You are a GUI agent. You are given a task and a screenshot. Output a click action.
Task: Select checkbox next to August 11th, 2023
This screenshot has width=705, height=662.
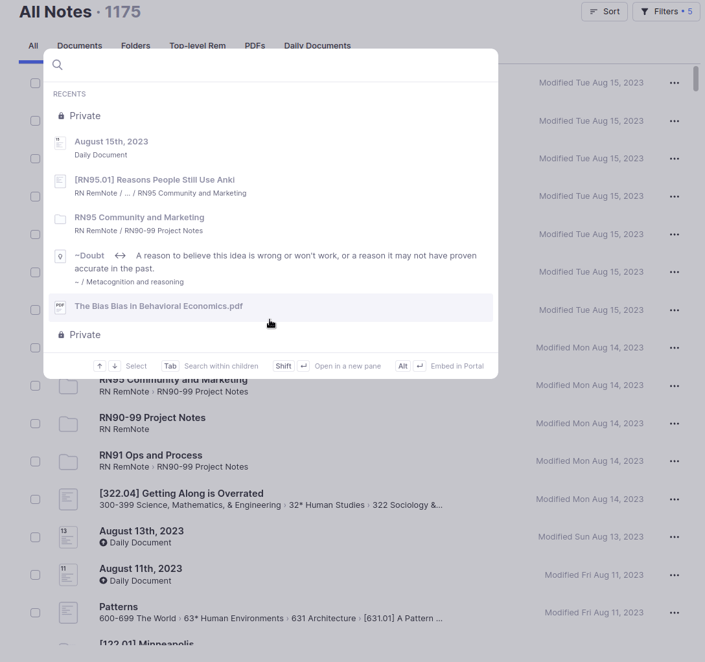click(x=36, y=575)
